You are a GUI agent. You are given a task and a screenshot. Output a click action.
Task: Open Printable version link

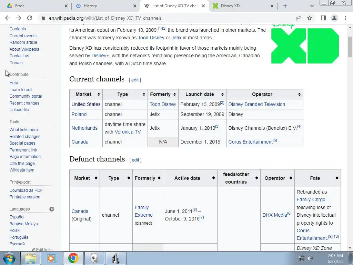pos(25,197)
